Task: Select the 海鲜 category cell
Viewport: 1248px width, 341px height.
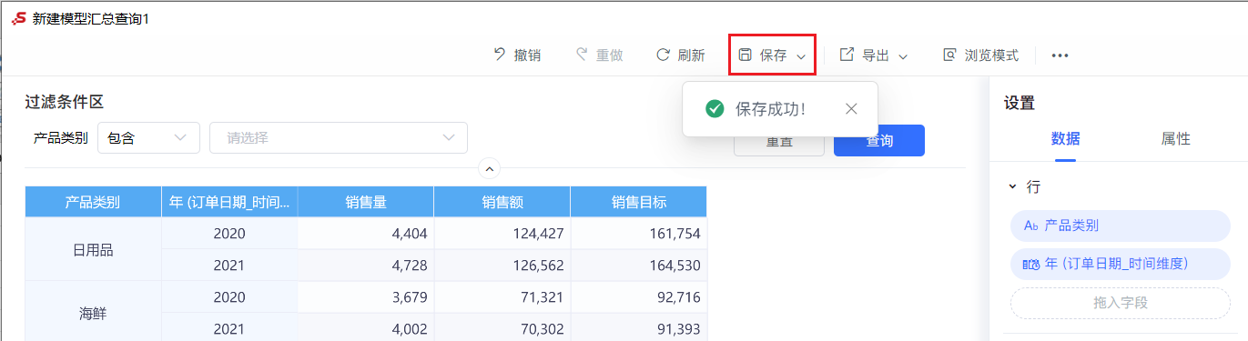Action: click(x=92, y=313)
